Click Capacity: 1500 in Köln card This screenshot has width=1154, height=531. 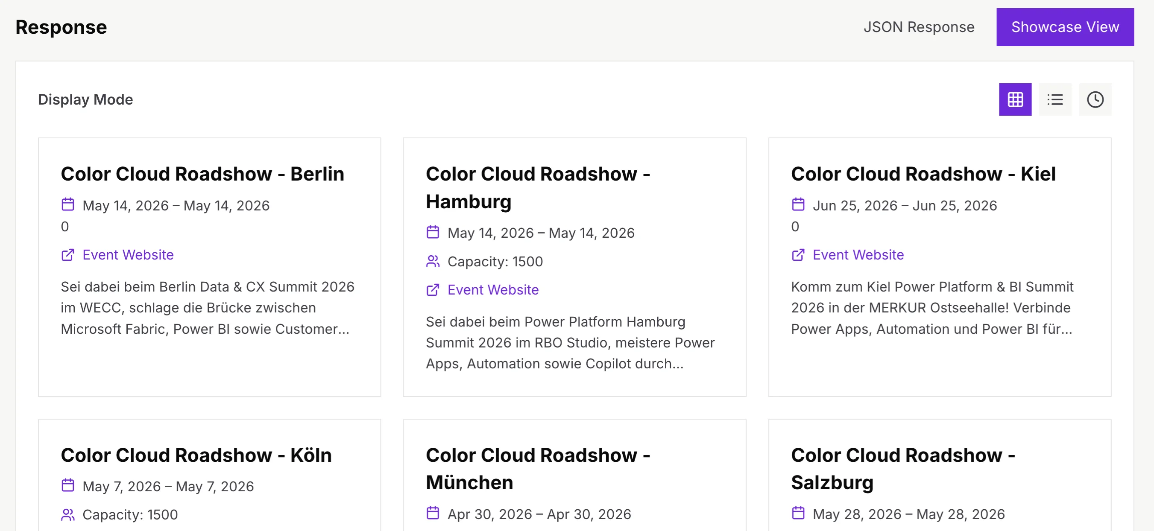point(130,515)
